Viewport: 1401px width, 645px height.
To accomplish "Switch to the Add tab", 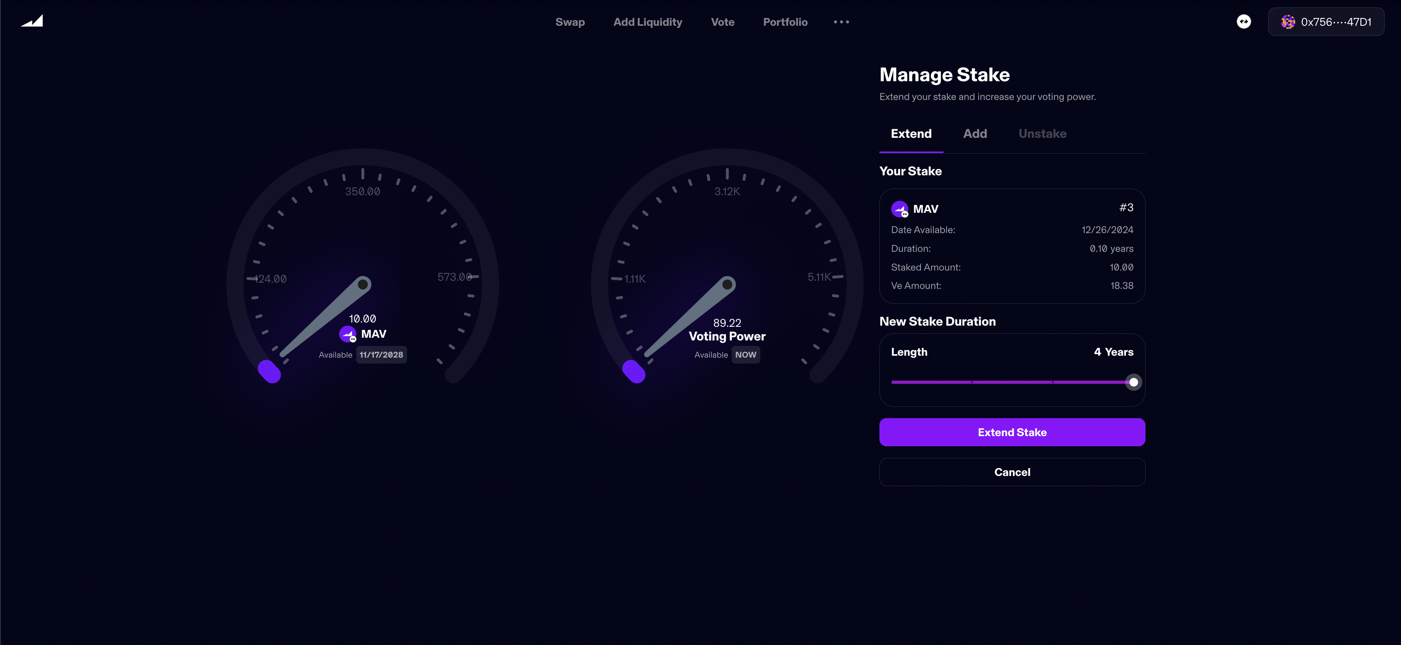I will coord(975,134).
